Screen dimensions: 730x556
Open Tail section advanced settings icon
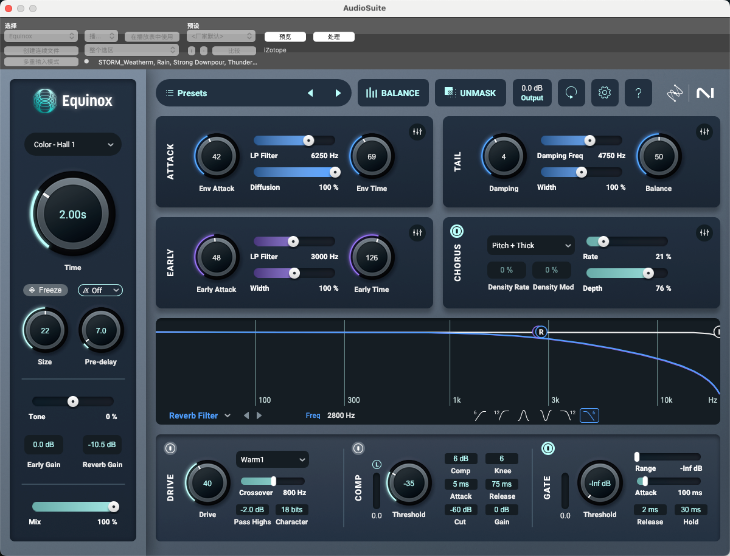coord(704,132)
